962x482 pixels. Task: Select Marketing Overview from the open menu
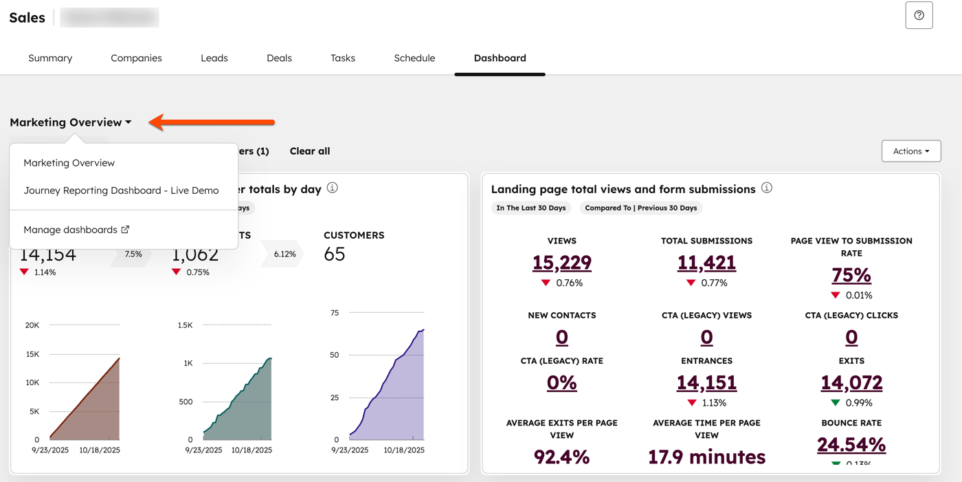pos(69,162)
